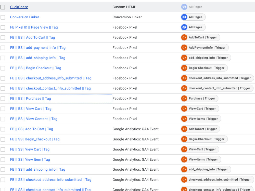
Task: Check the FB BS add_payment_info tag checkbox
Action: tap(3, 48)
